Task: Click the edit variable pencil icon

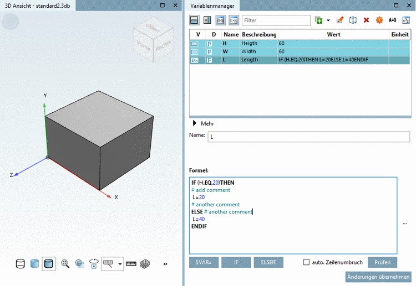Action: coord(340,20)
